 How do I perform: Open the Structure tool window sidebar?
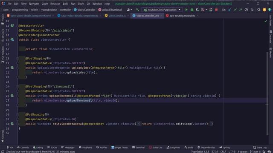3,35
